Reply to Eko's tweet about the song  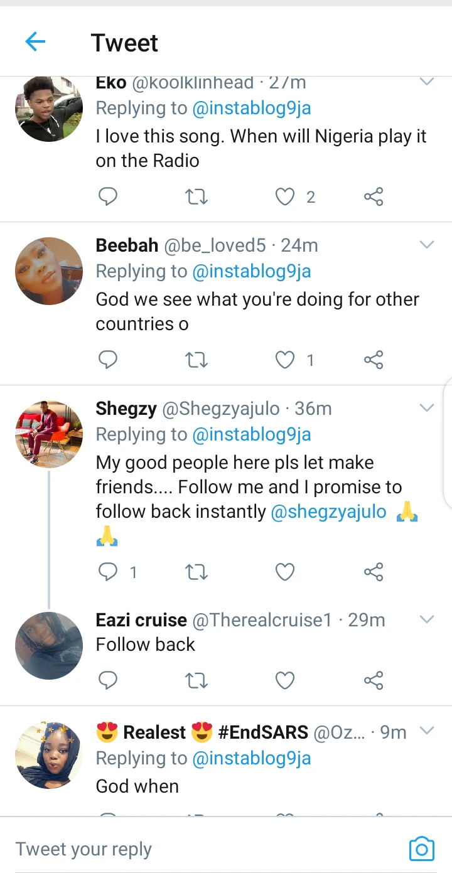(108, 197)
